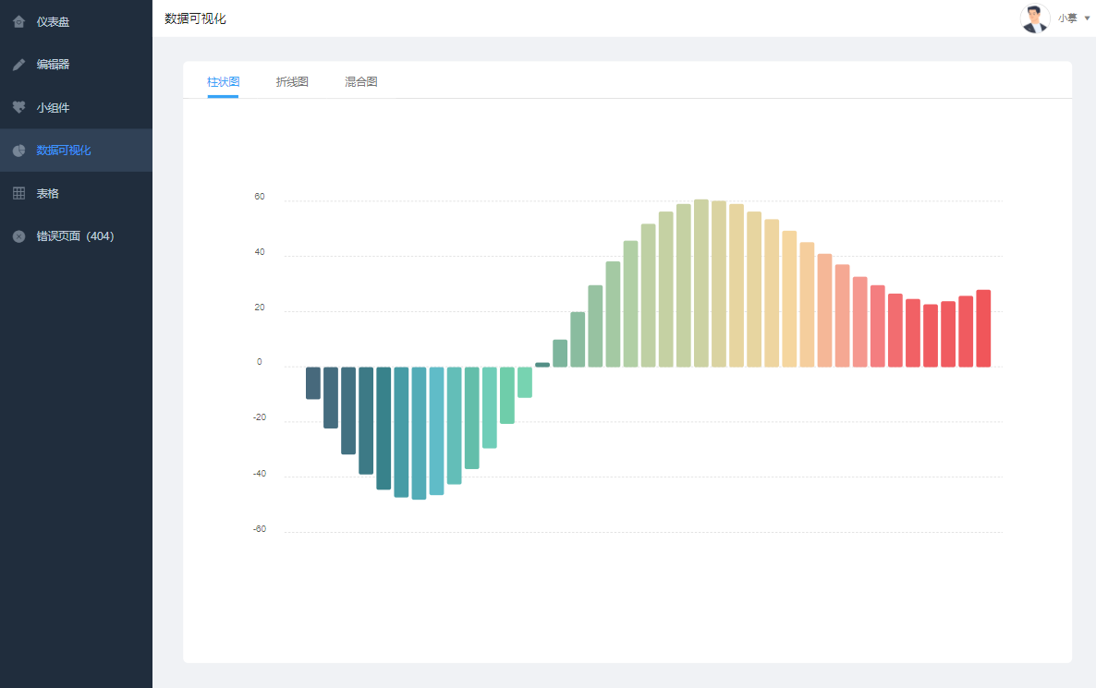
Task: Expand the user dropdown arrow
Action: click(x=1087, y=18)
